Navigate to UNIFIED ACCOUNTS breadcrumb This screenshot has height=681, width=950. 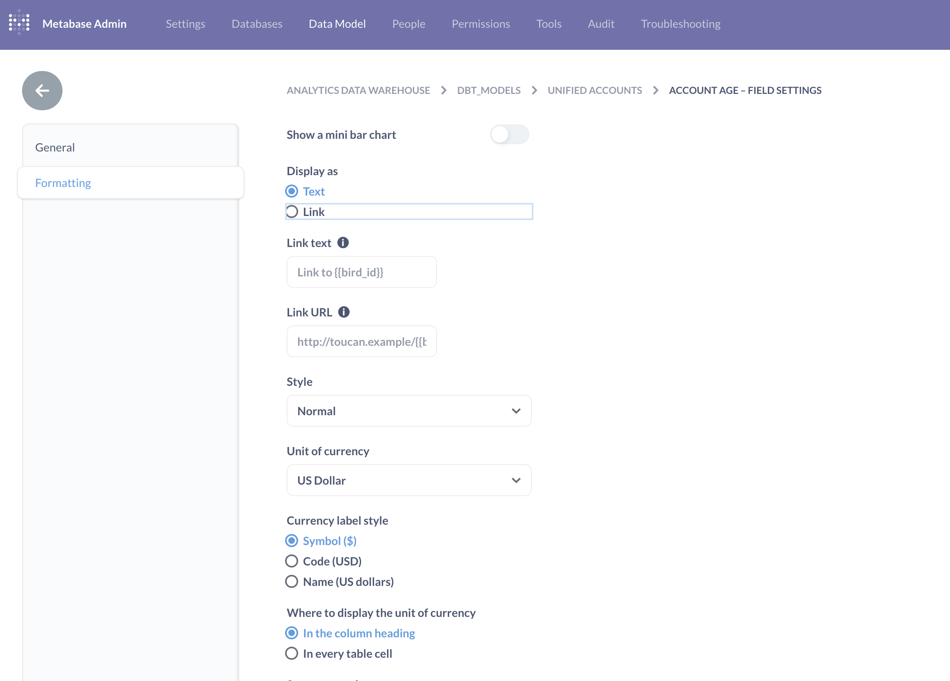[x=595, y=91]
